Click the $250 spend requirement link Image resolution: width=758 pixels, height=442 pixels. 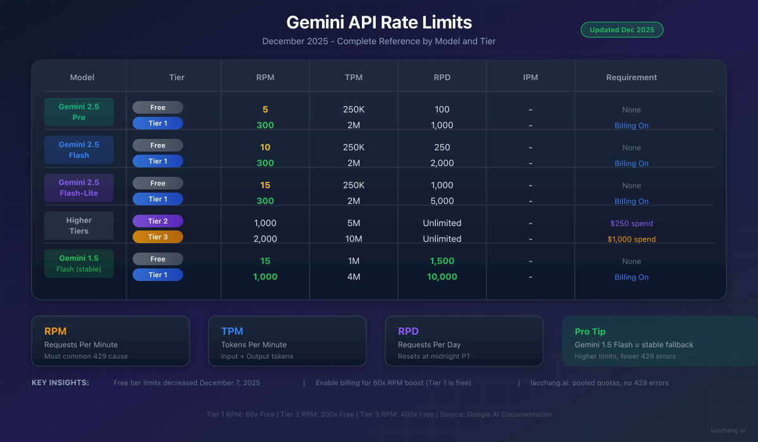pyautogui.click(x=631, y=224)
